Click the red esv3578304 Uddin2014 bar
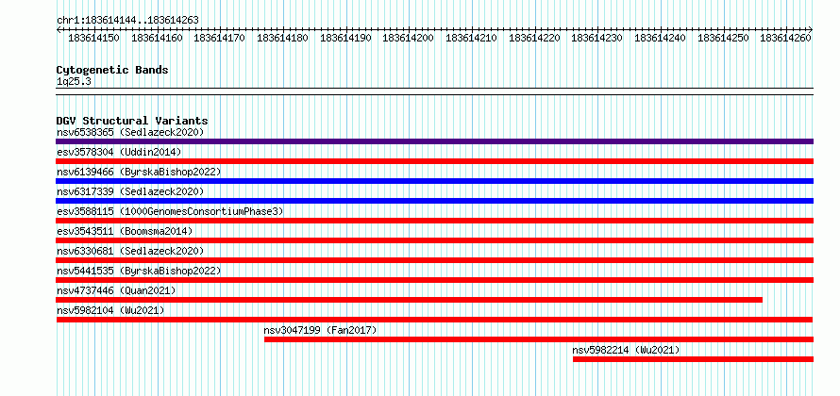 click(x=434, y=161)
